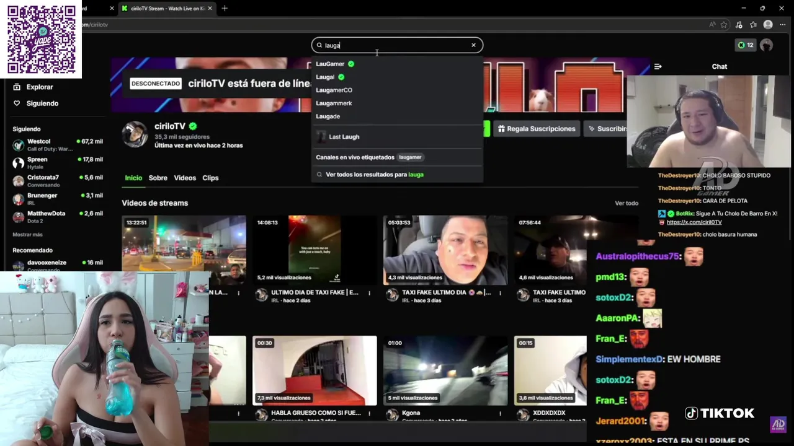Image resolution: width=794 pixels, height=446 pixels.
Task: Open browser profile icon
Action: [x=768, y=25]
